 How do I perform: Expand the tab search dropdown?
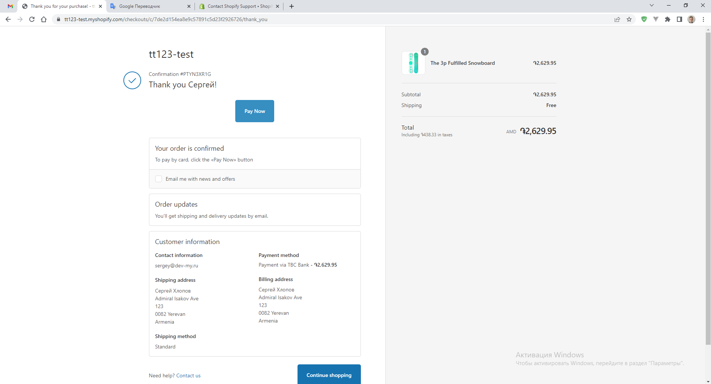(x=652, y=6)
